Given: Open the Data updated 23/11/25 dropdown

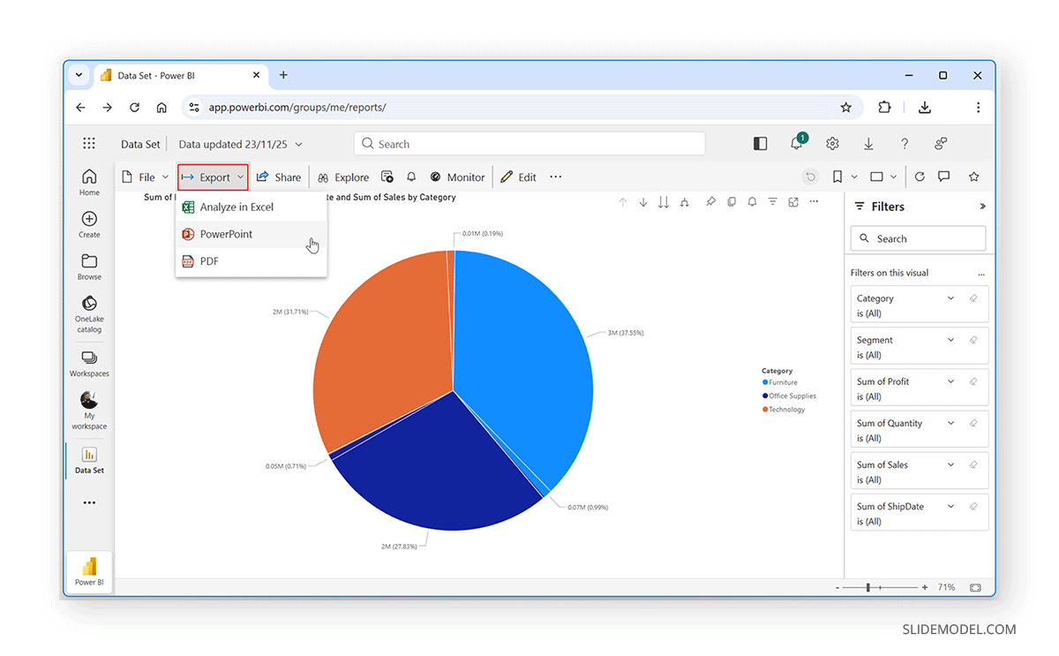Looking at the screenshot, I should point(240,143).
